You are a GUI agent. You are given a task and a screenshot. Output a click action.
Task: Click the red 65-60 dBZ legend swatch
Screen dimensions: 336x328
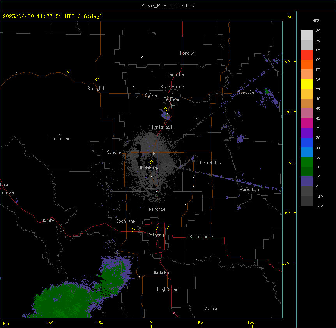coord(306,55)
